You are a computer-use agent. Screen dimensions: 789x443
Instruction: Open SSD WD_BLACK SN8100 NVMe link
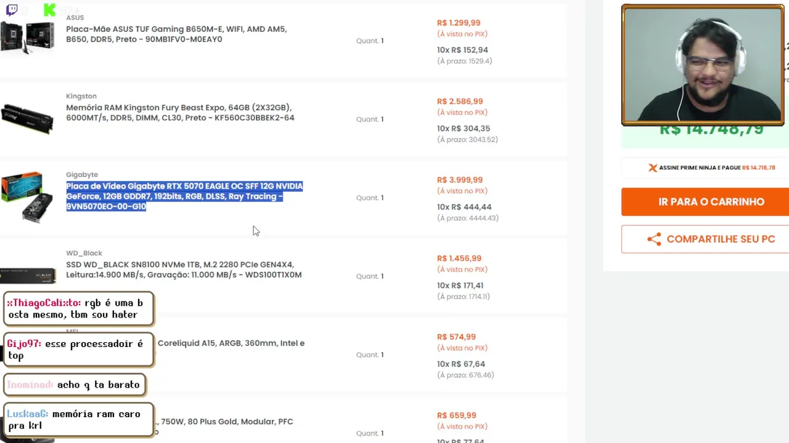(184, 269)
